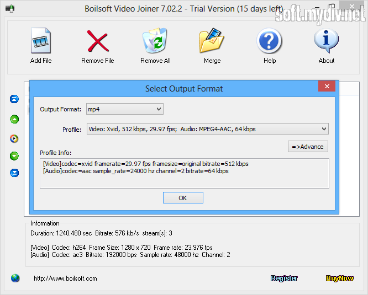This screenshot has width=368, height=295.
Task: Open Help question mark icon
Action: point(269,41)
